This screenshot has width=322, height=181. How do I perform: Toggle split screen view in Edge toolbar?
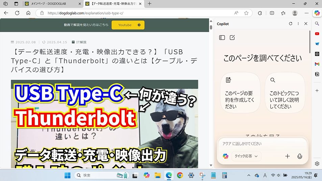point(272,13)
